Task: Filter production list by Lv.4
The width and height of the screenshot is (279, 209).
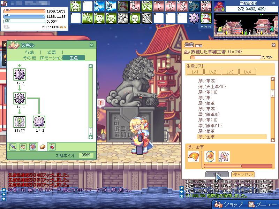Action: tap(248, 72)
